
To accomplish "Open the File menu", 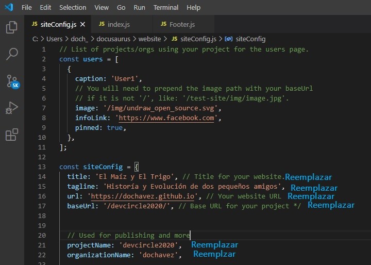I will (x=26, y=8).
